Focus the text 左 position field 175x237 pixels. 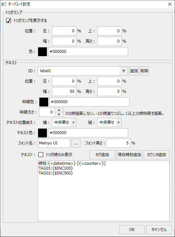coord(64,81)
